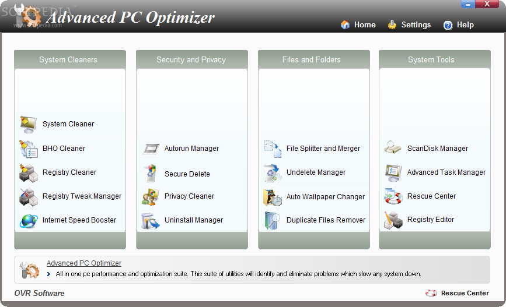The height and width of the screenshot is (307, 506).
Task: Click the gear icon in description bar
Action: click(x=29, y=270)
